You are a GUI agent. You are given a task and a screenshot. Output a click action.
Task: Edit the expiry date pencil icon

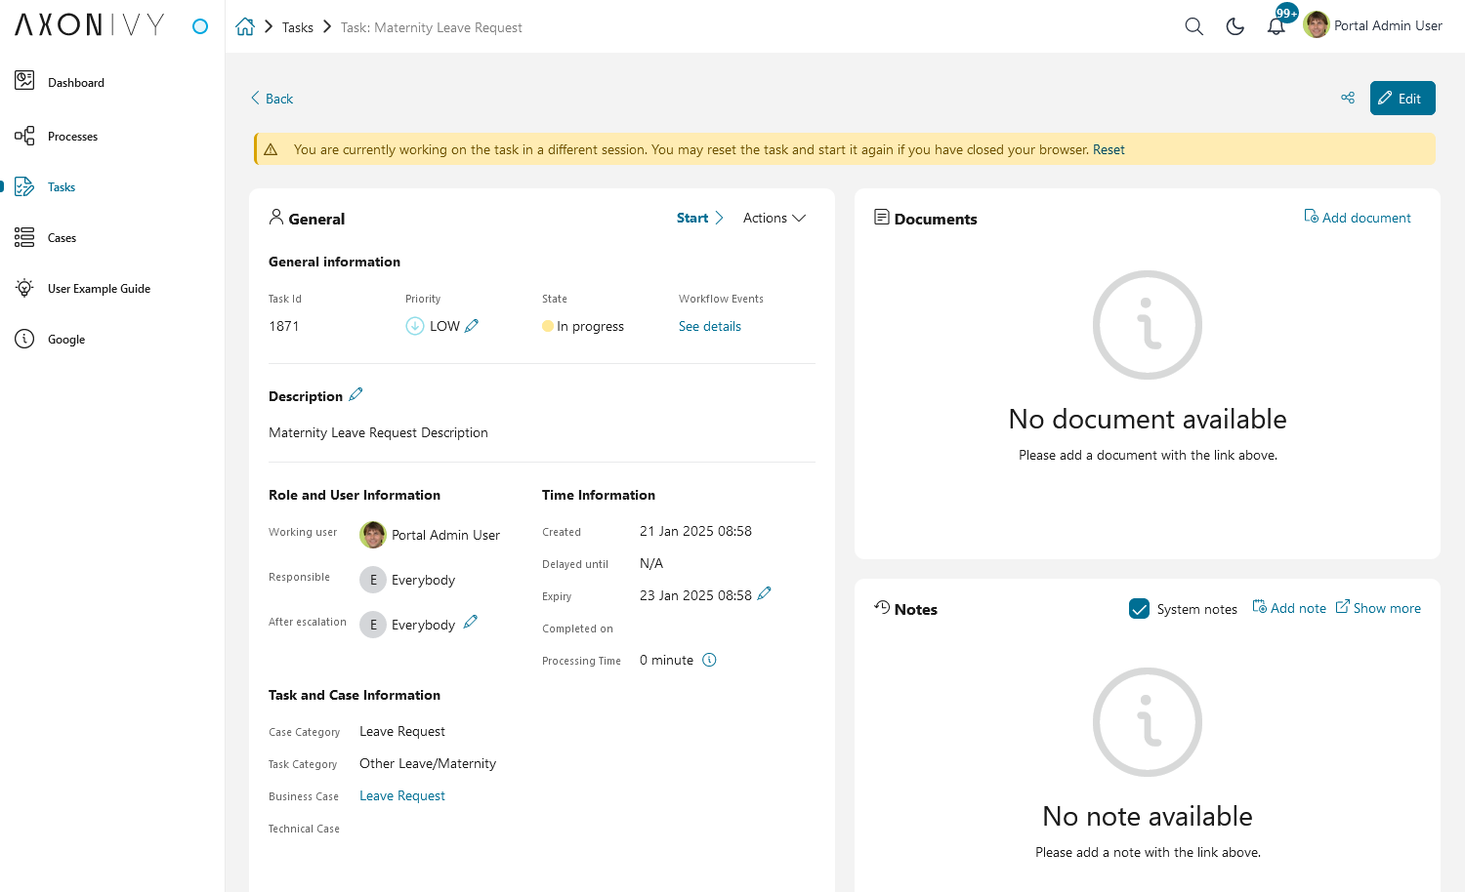(x=764, y=593)
